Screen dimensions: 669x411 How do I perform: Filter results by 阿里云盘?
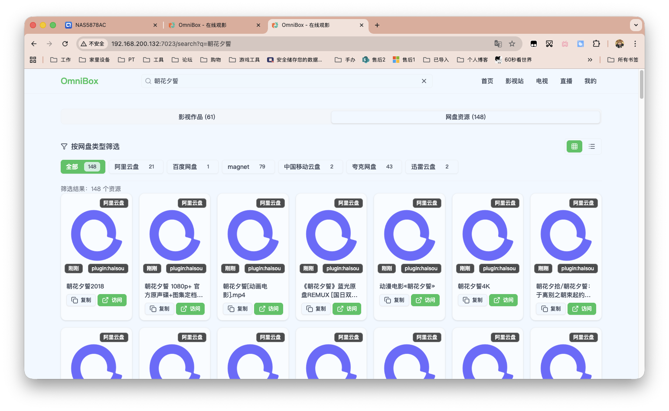click(136, 167)
